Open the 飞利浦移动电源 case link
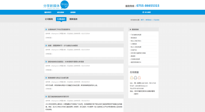The width and height of the screenshot is (205, 112). 136,35
